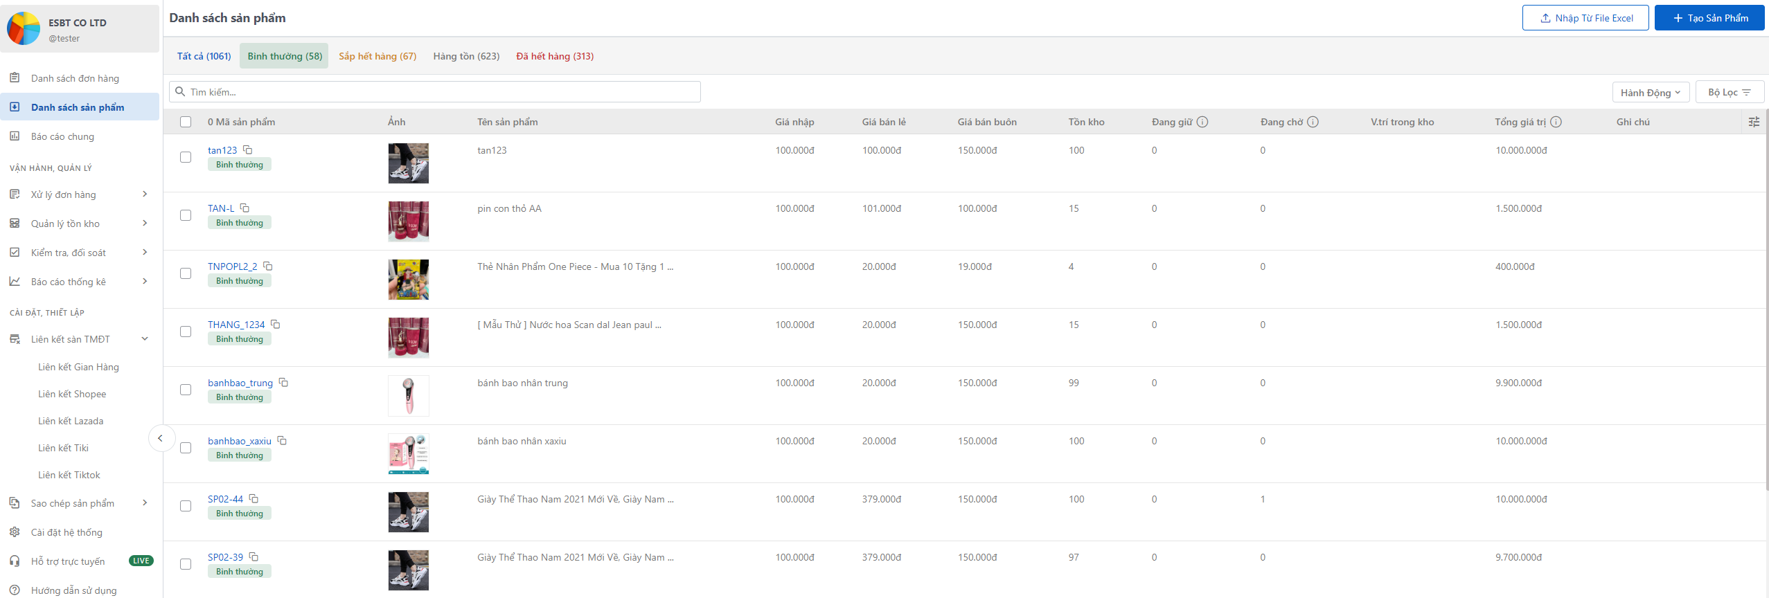This screenshot has width=1769, height=598.
Task: Open the Hành Động dropdown
Action: pos(1650,92)
